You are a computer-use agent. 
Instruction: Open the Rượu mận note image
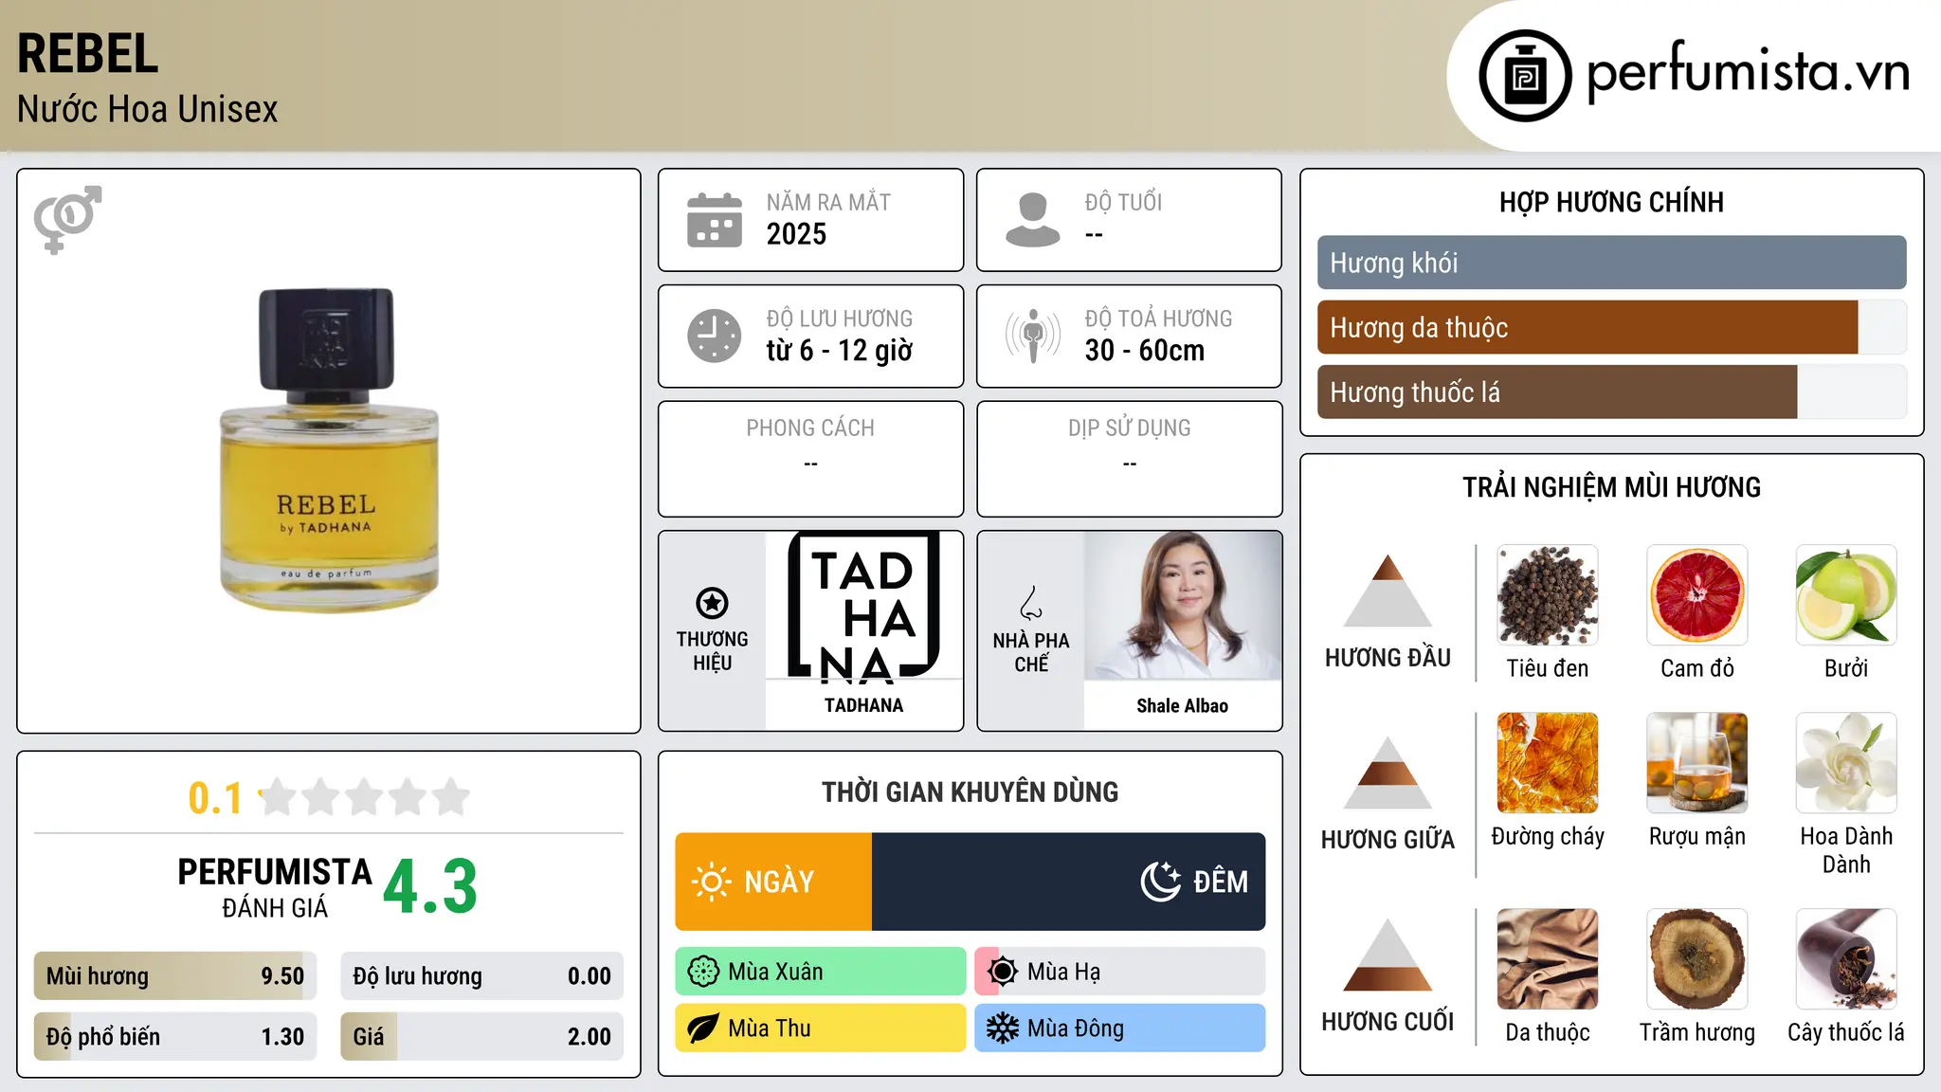(x=1697, y=763)
